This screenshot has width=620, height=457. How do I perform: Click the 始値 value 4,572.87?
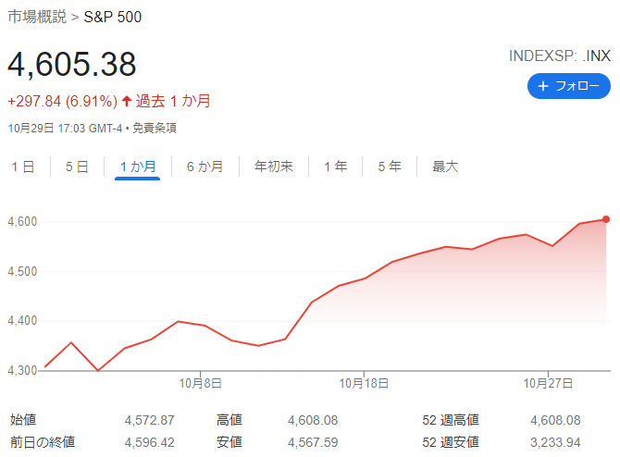[x=150, y=420]
